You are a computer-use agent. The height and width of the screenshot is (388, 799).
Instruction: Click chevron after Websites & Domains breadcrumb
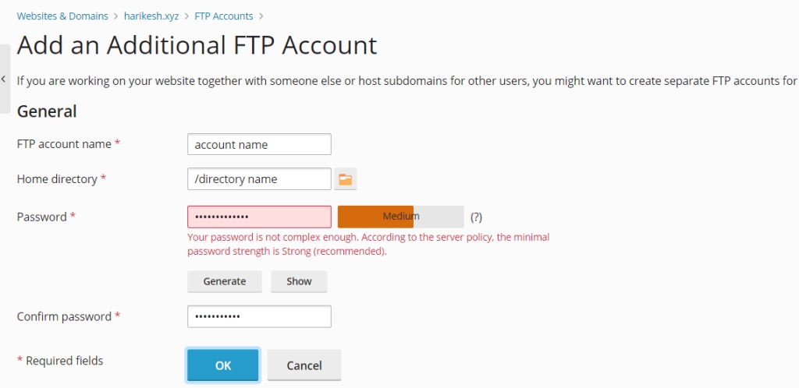(x=115, y=16)
